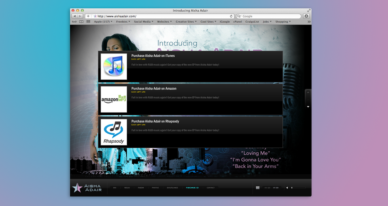Screen dimensions: 388x206
Task: Click the Aisha Adair star logo
Action: click(87, 188)
